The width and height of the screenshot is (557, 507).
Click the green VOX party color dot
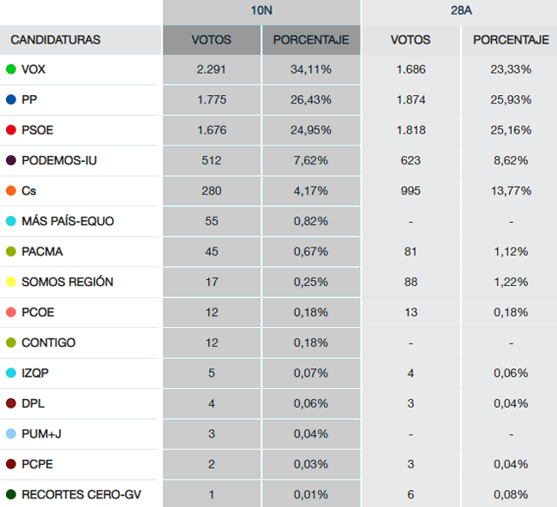pyautogui.click(x=11, y=69)
